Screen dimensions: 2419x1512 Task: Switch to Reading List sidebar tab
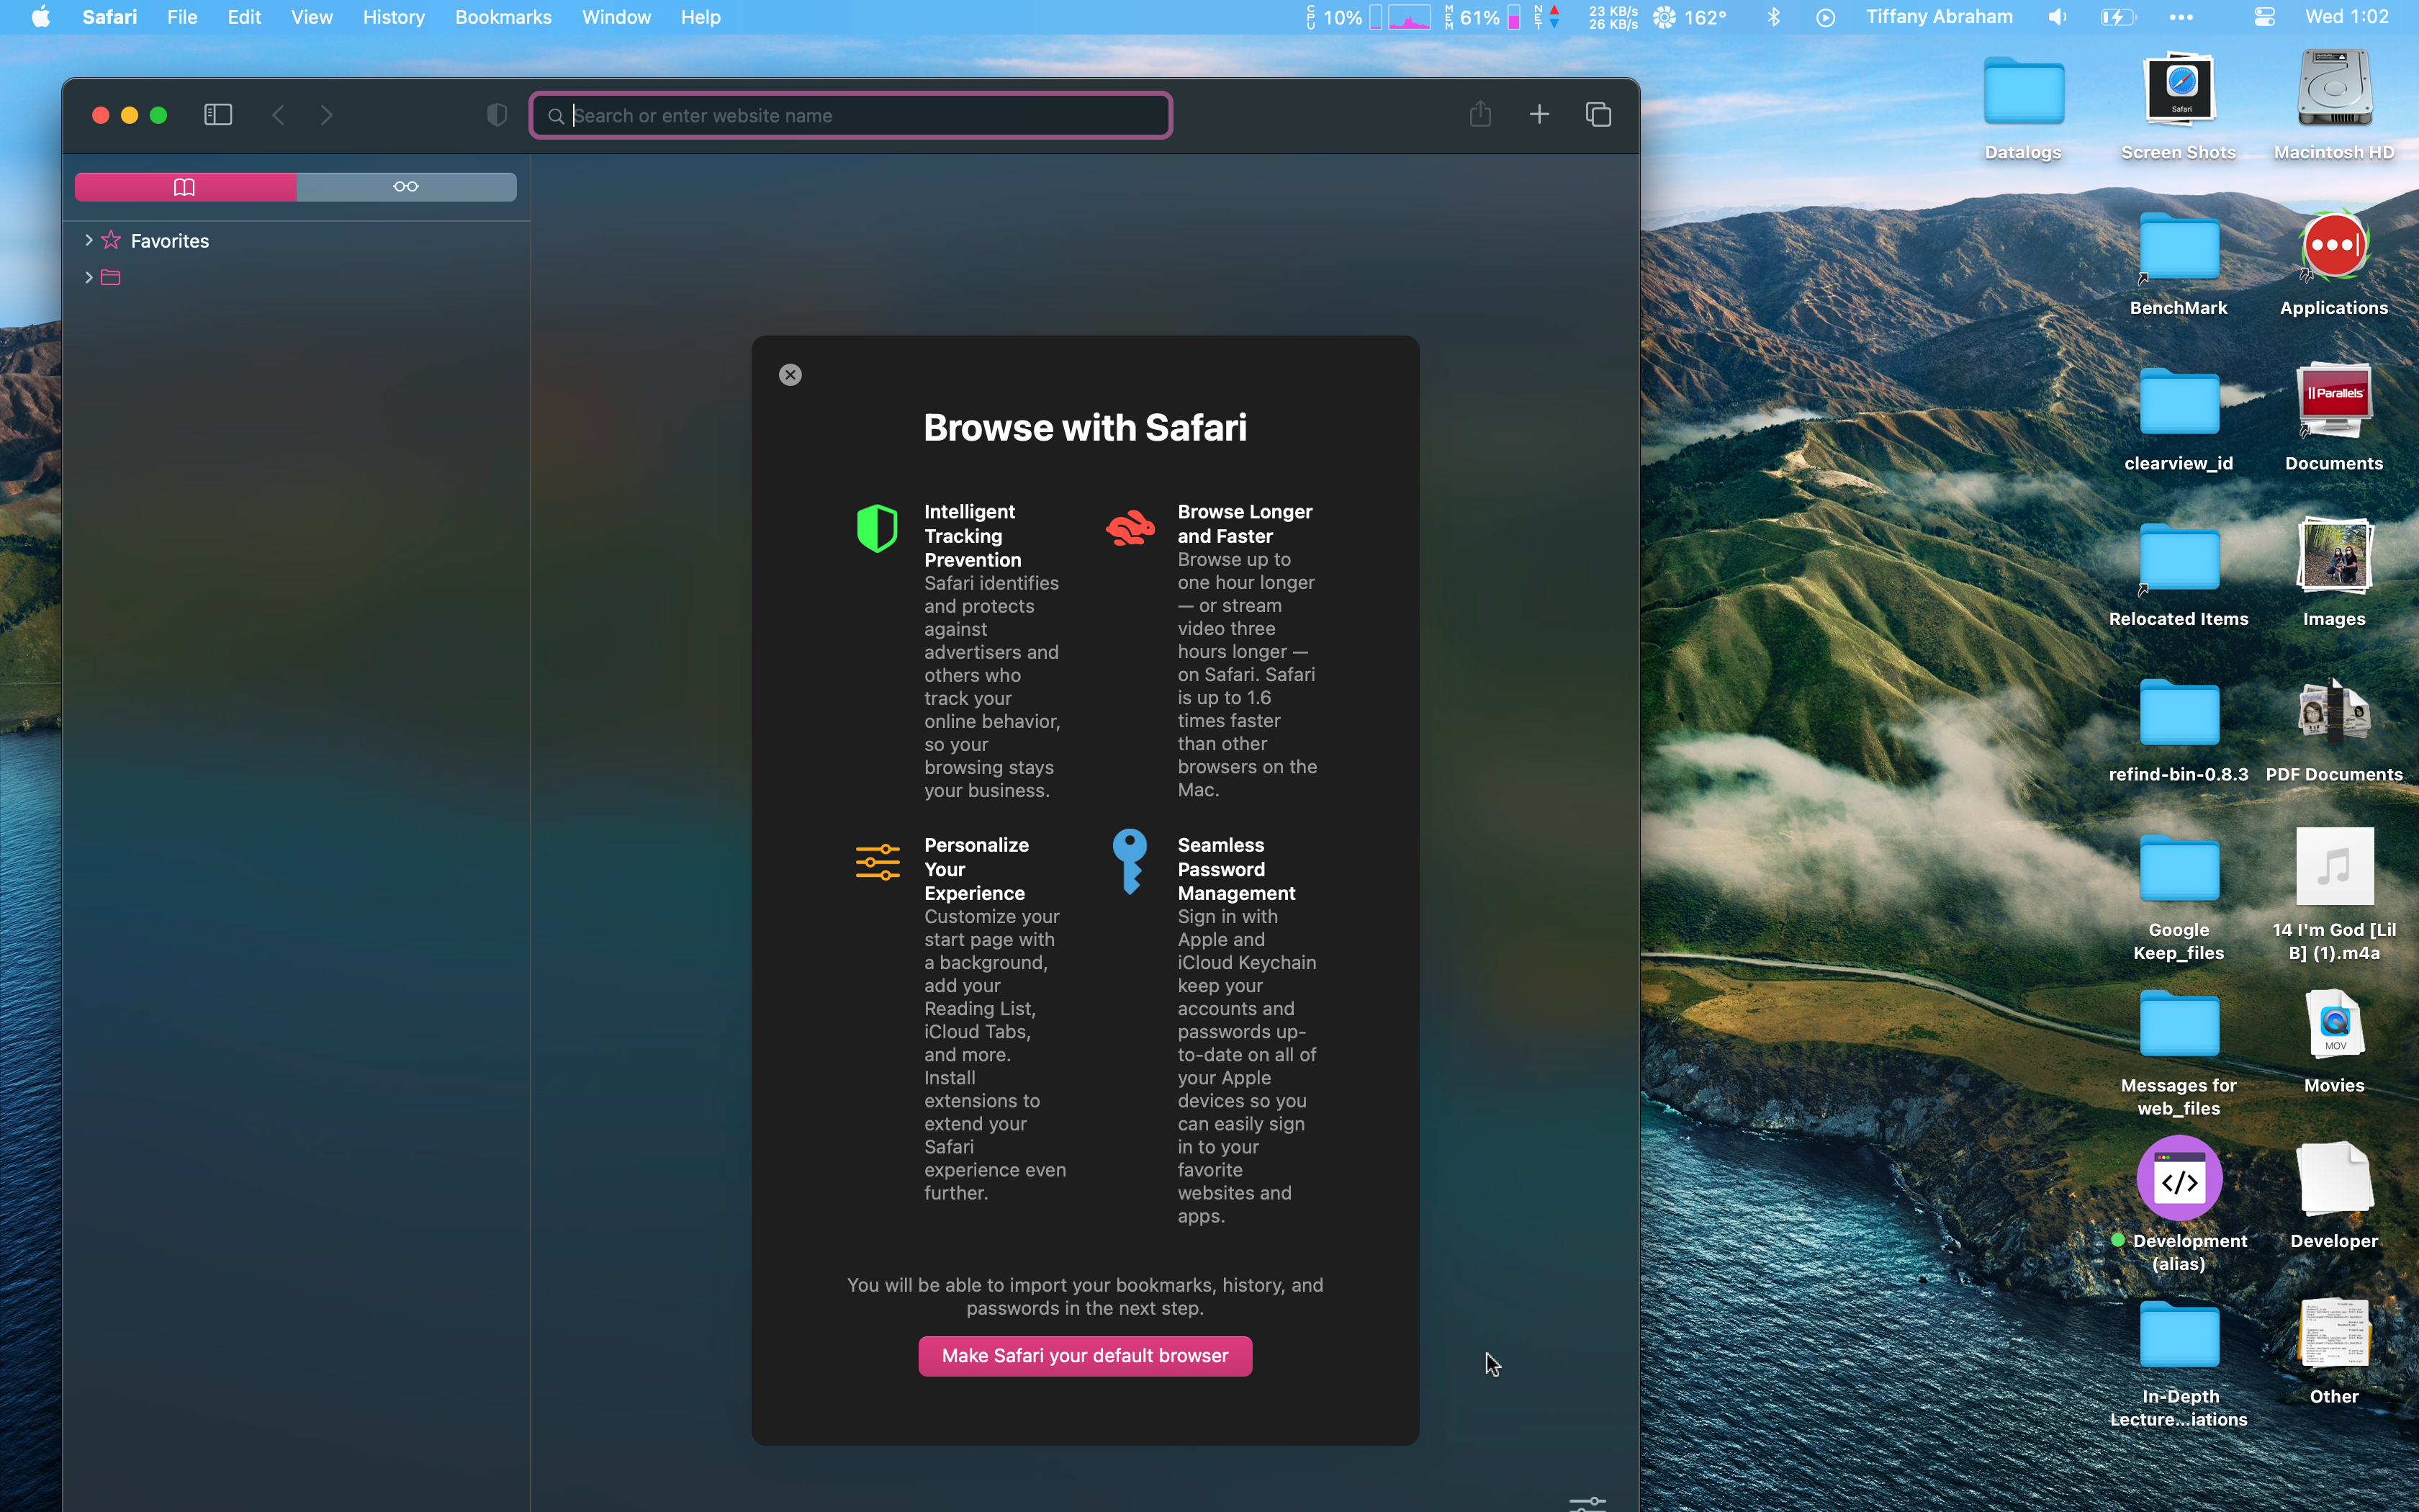pyautogui.click(x=406, y=187)
